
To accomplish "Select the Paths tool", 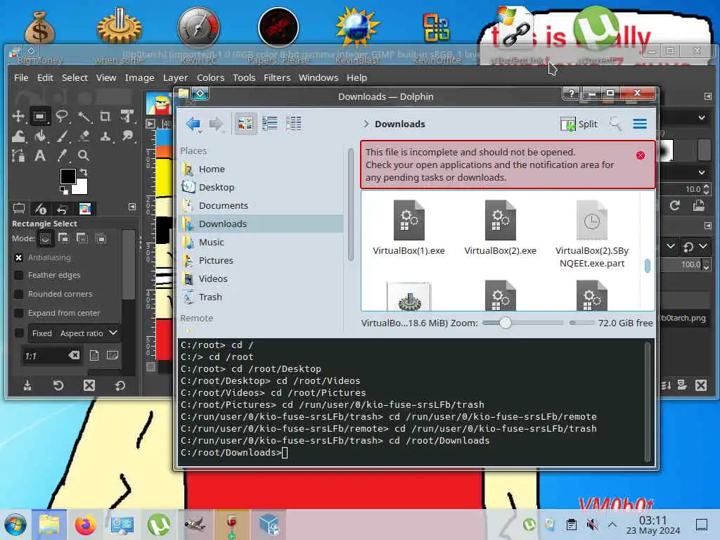I will tap(18, 155).
